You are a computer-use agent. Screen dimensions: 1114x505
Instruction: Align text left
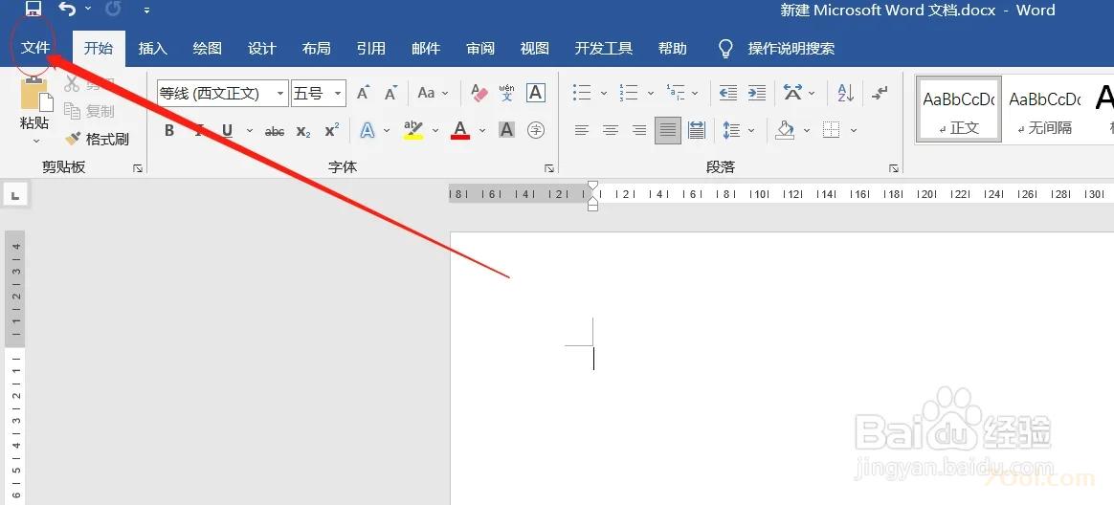(x=582, y=131)
